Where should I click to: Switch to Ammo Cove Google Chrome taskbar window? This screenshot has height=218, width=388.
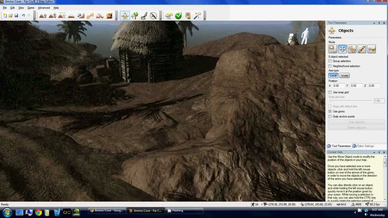pos(106,211)
